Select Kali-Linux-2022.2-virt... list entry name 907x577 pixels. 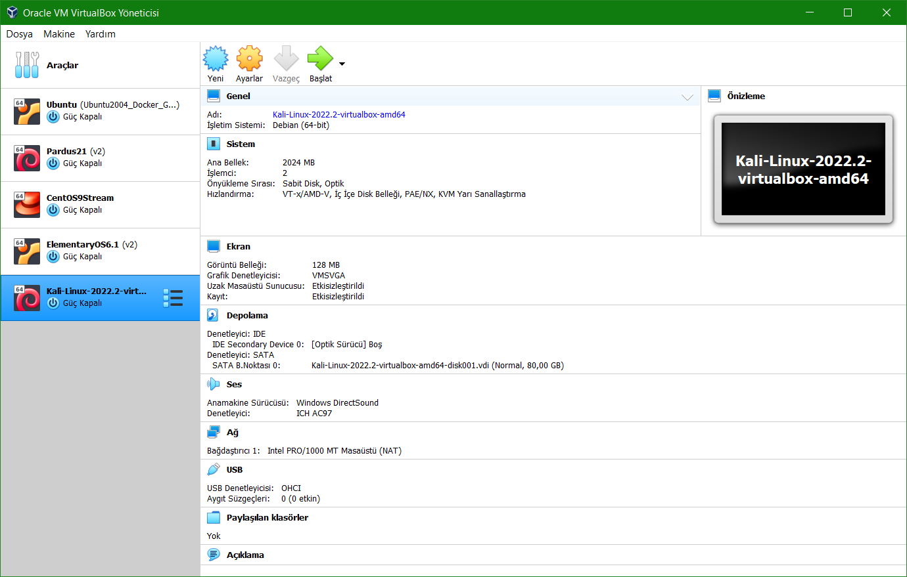click(x=97, y=291)
